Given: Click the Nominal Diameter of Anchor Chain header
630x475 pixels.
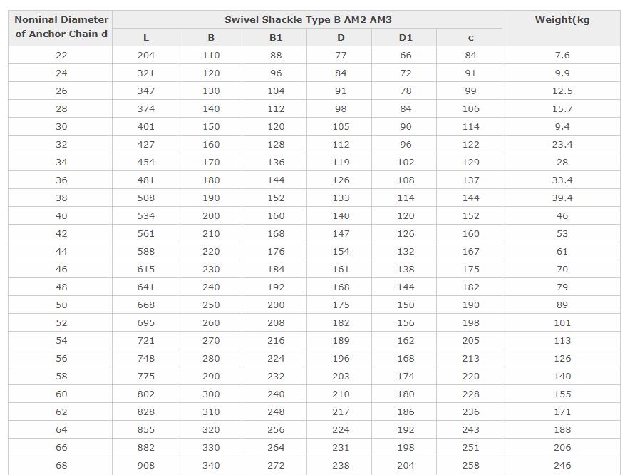Looking at the screenshot, I should pos(61,28).
